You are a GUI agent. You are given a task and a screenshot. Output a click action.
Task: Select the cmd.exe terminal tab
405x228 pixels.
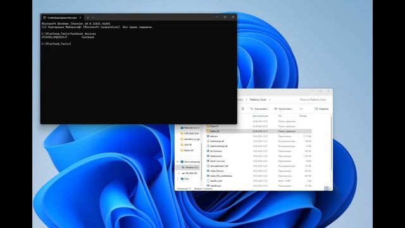[x=62, y=18]
